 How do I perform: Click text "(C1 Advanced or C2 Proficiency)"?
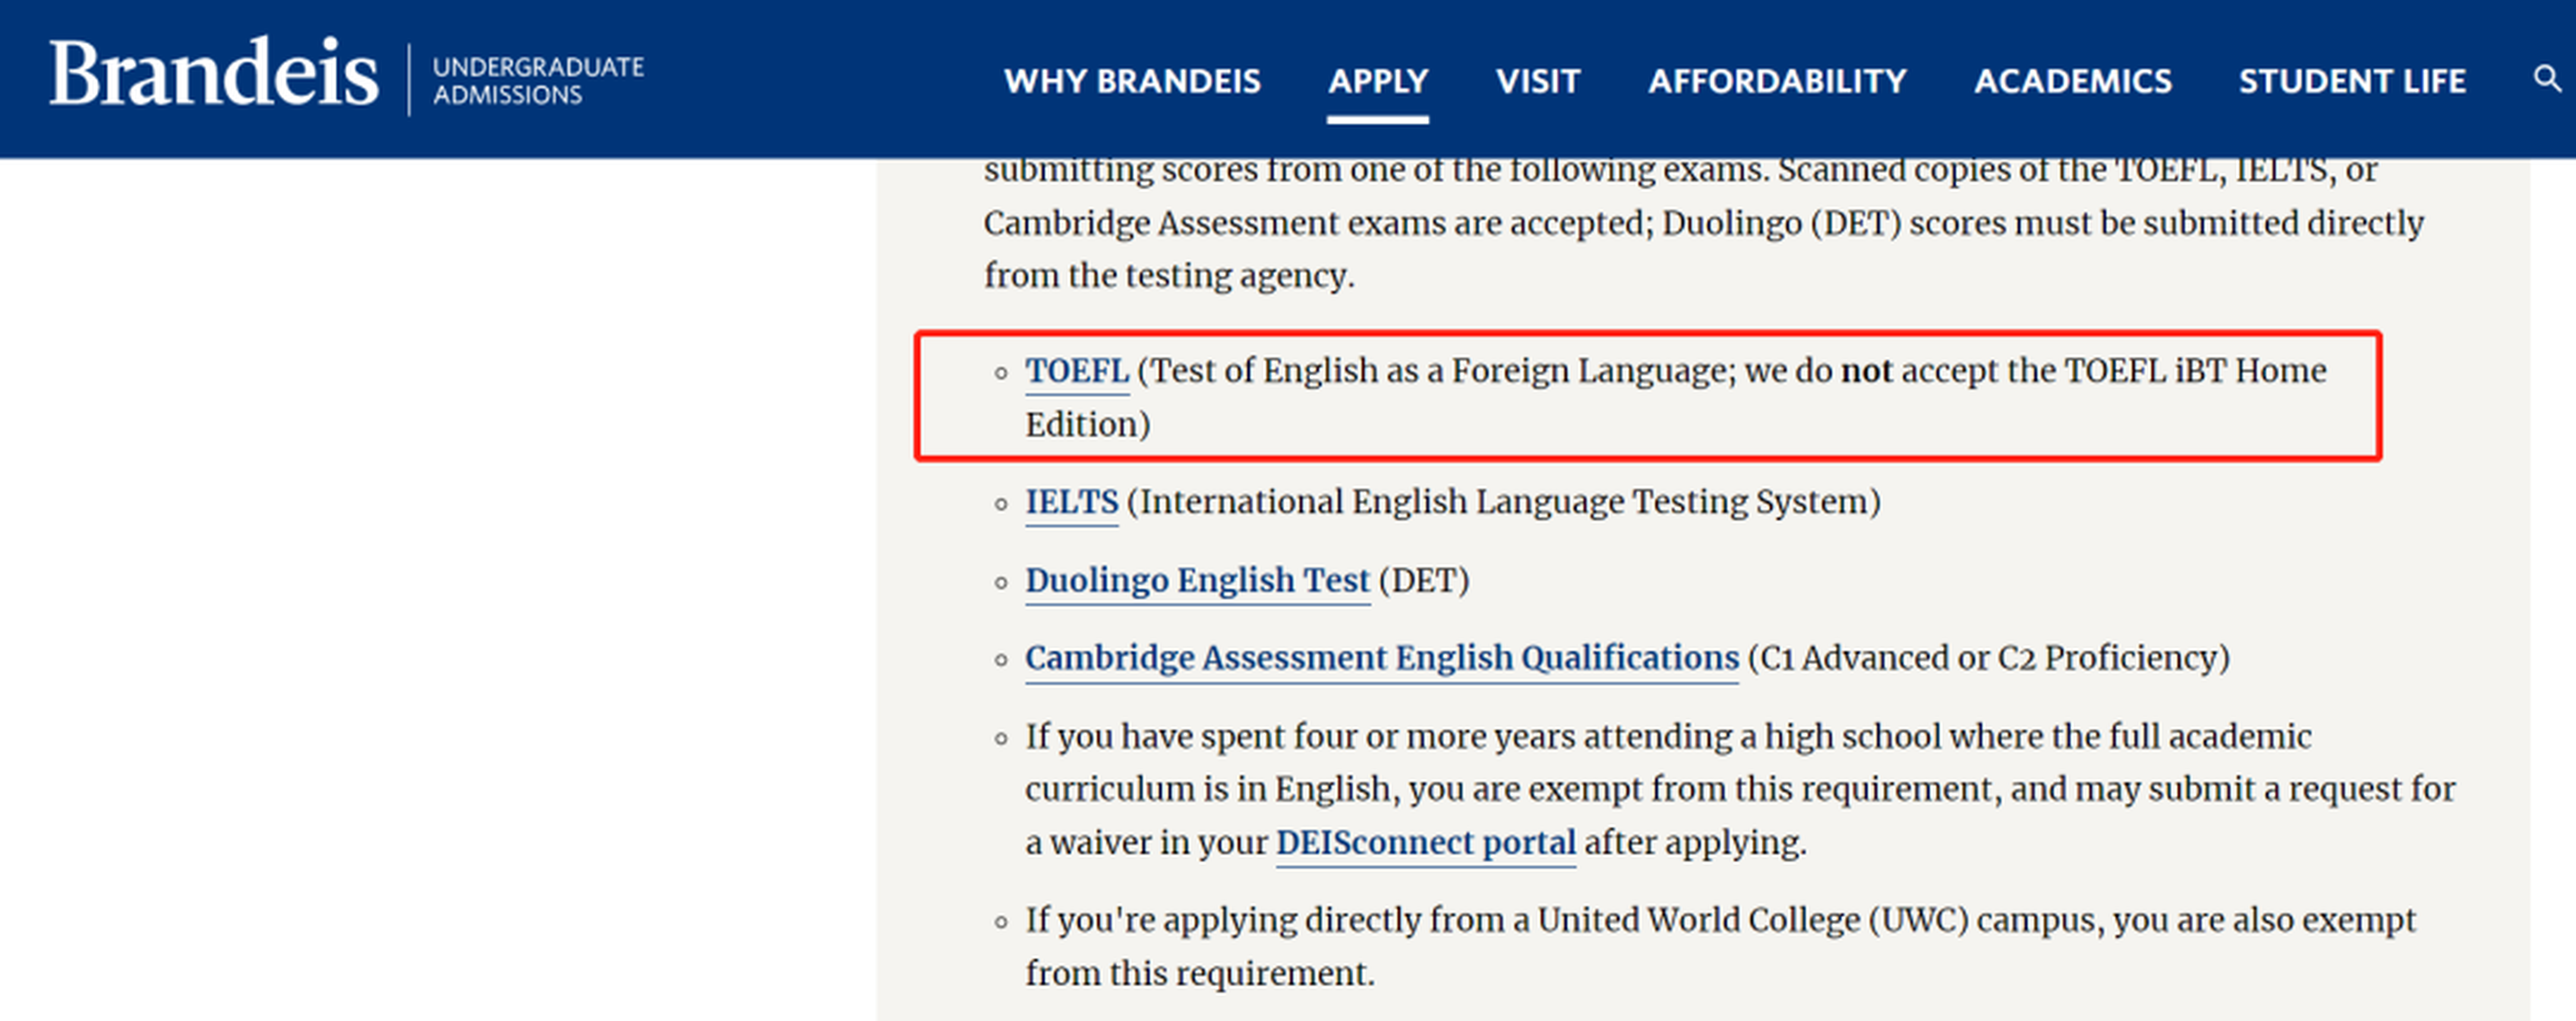[1989, 659]
